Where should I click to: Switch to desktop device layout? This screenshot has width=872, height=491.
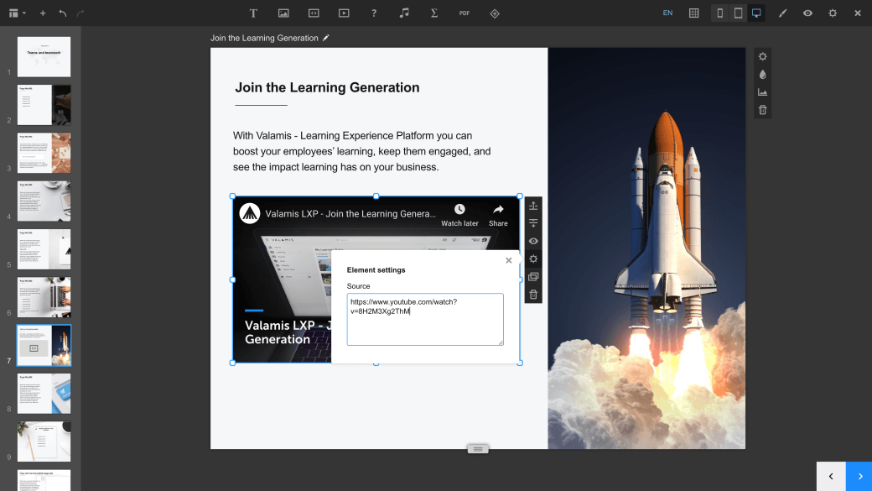756,13
